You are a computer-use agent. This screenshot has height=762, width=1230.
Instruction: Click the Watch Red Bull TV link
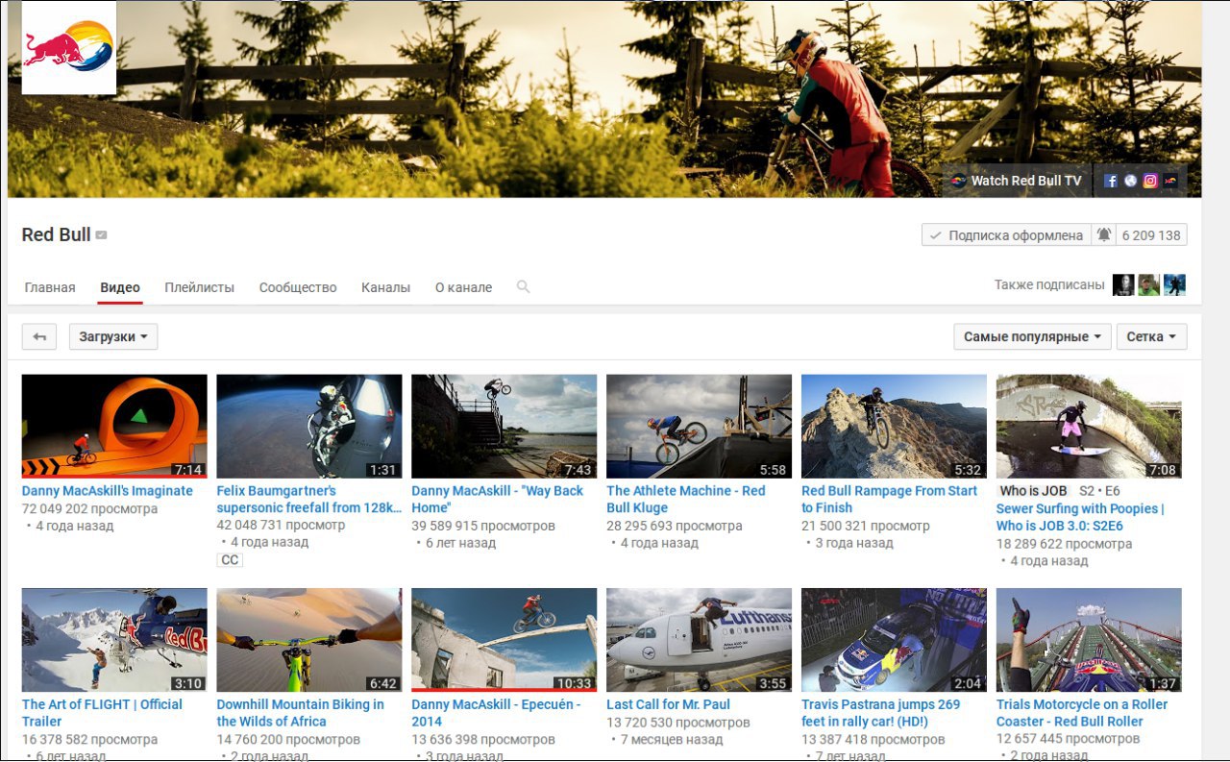coord(1017,181)
